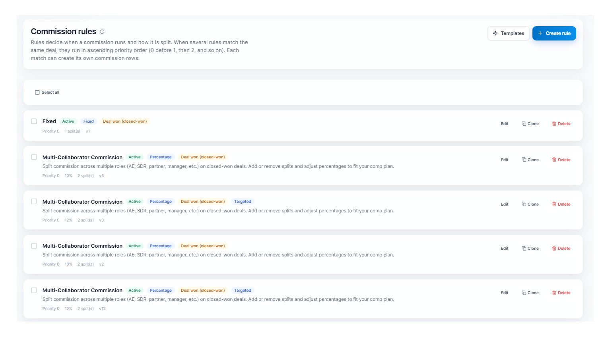
Task: Tick the Select all checkbox
Action: [x=37, y=92]
